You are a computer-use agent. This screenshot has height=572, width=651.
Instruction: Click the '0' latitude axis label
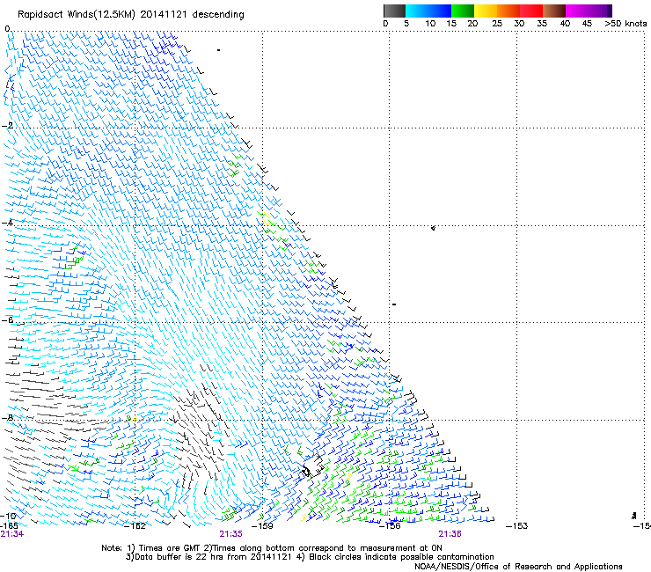pyautogui.click(x=7, y=29)
